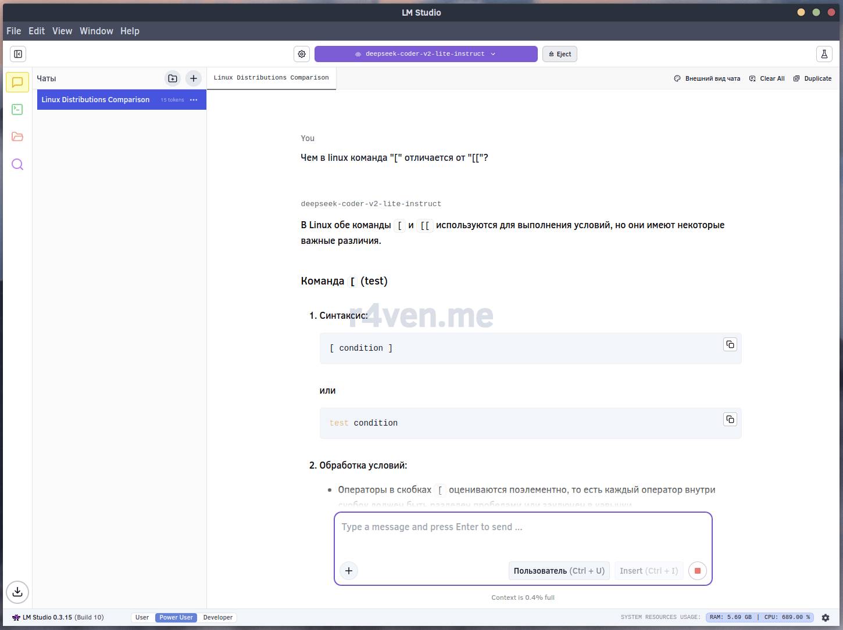Create a new chat folder
Screen dimensions: 843x630
(x=173, y=78)
